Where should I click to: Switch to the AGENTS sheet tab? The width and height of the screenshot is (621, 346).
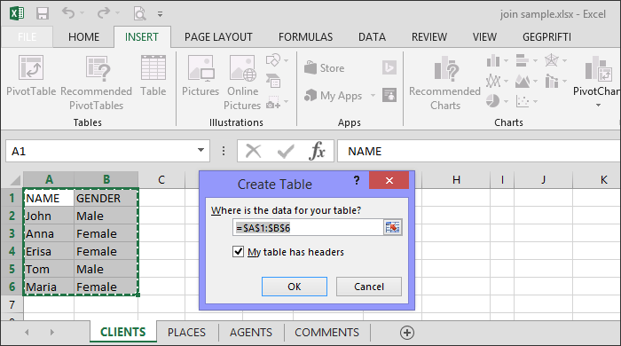(251, 332)
